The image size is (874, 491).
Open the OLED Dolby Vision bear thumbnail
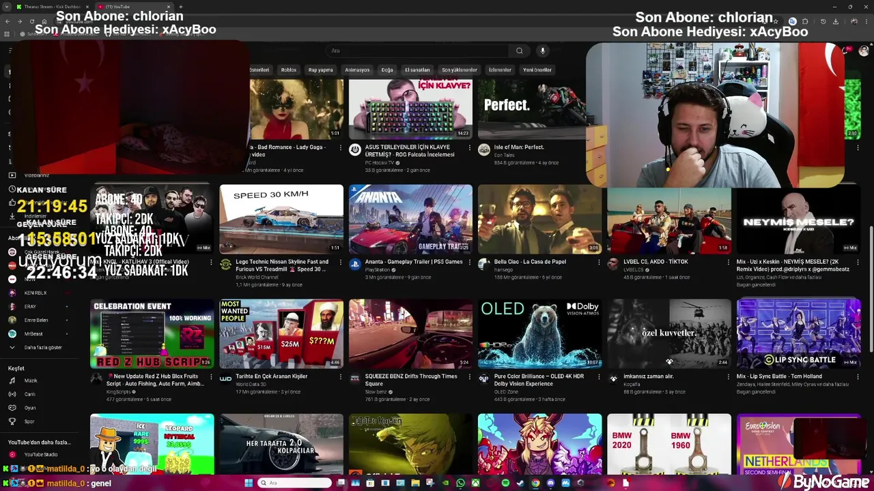pyautogui.click(x=539, y=333)
